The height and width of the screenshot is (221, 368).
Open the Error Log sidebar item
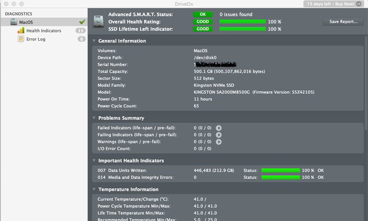[44, 39]
